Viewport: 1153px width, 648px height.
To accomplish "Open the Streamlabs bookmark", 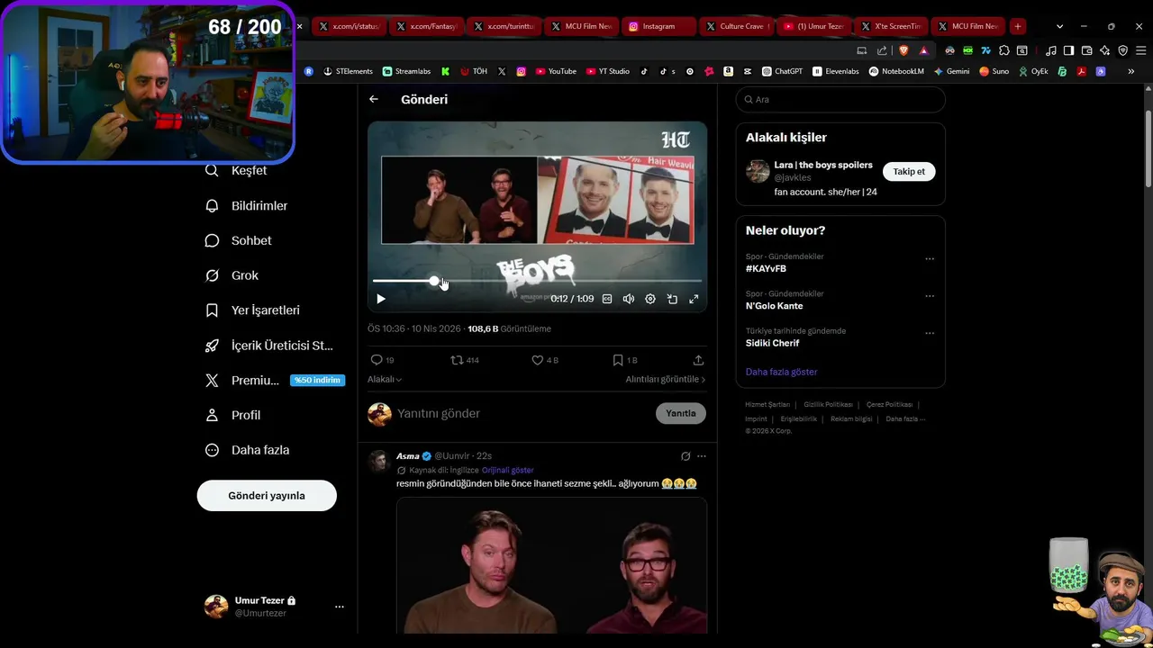I will tap(406, 71).
